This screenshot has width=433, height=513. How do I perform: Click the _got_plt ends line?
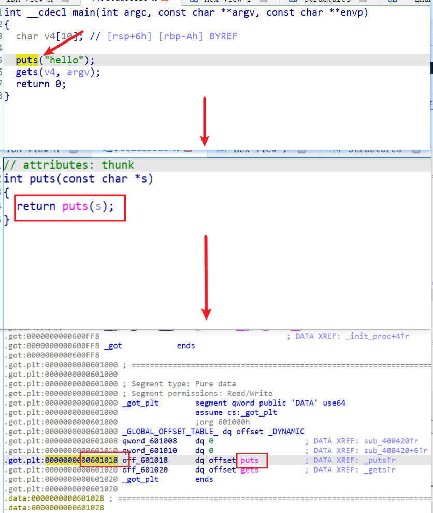[x=168, y=479]
